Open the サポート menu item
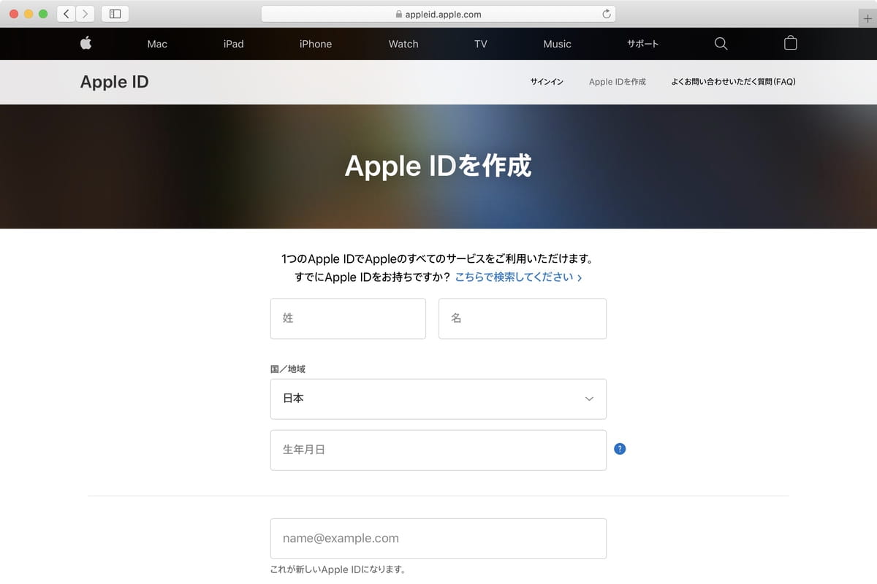The image size is (877, 584). (642, 44)
